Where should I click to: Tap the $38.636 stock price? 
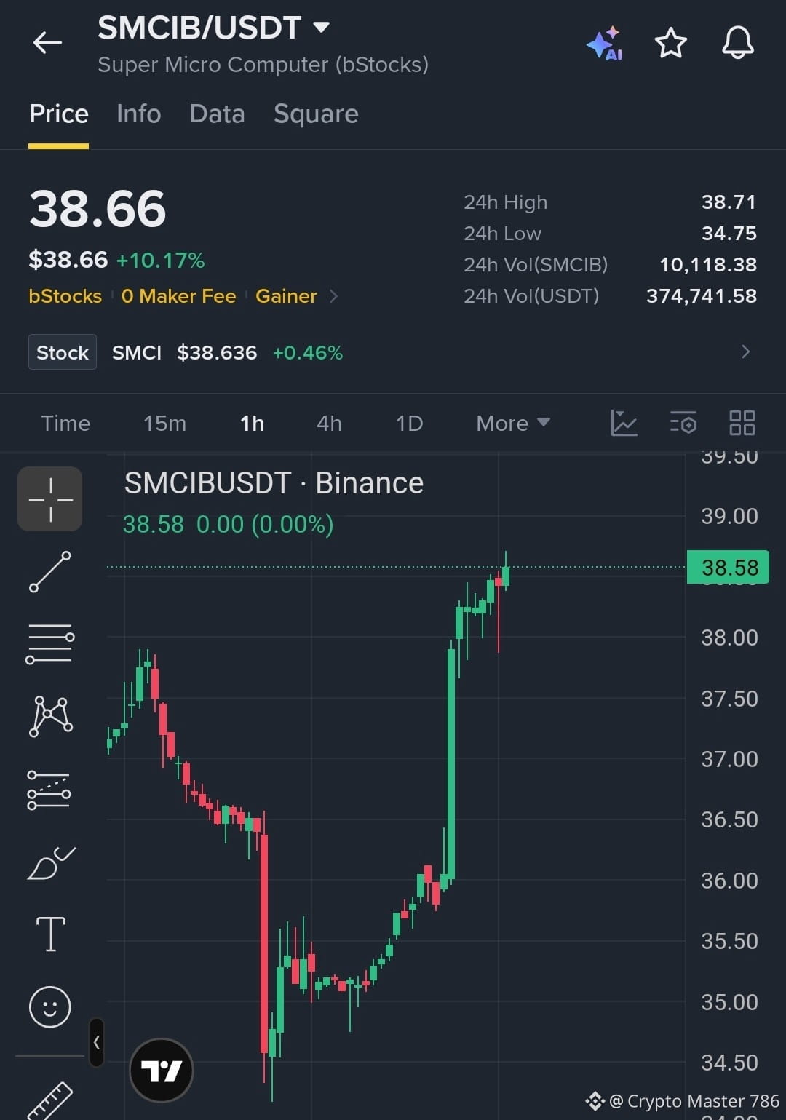[217, 352]
